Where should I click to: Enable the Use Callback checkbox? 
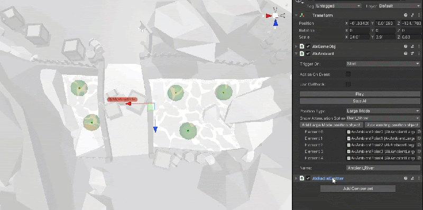348,84
